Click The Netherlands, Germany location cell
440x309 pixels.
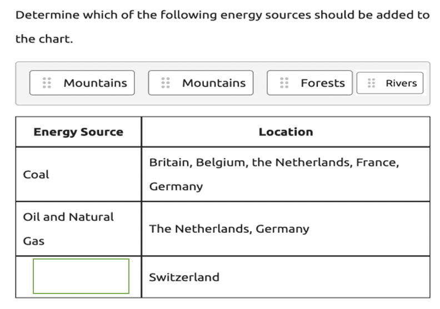(286, 229)
